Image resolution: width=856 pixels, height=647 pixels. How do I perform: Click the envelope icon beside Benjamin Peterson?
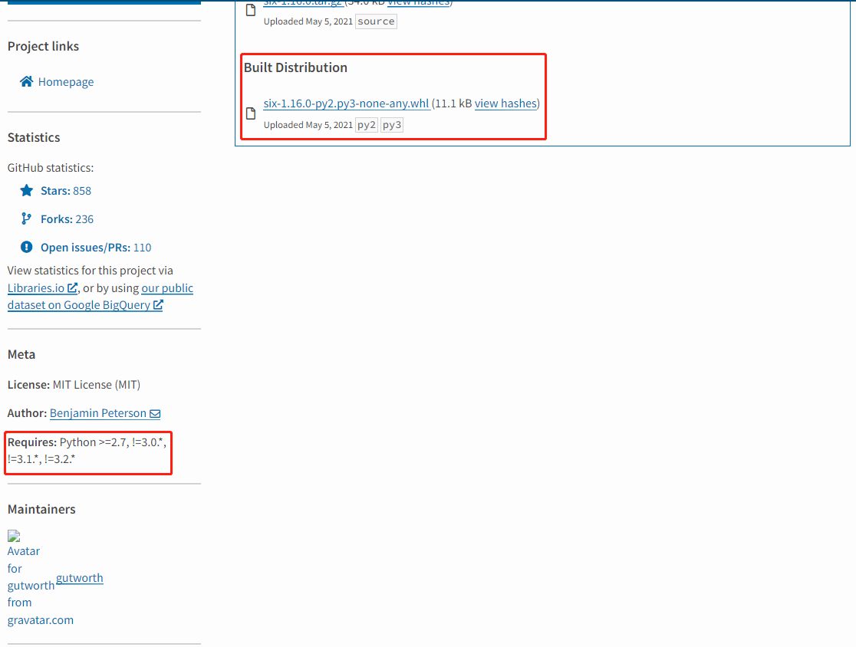tap(155, 413)
